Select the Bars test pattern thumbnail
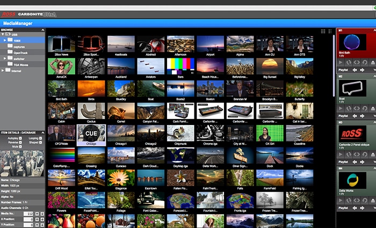Image resolution: width=376 pixels, height=228 pixels. coord(180,67)
